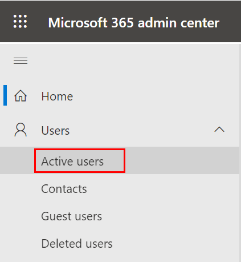This screenshot has height=262, width=241.
Task: Click the navigation pane's vertical scrollbar
Action: tap(240, 153)
